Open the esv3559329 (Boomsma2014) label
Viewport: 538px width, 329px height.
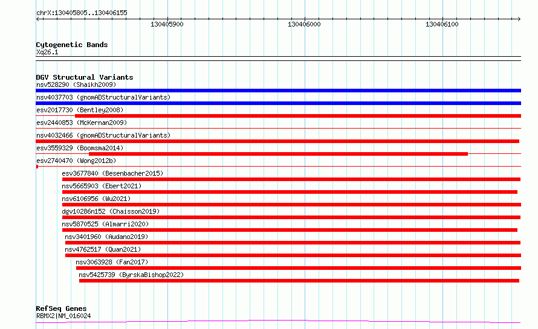[80, 148]
